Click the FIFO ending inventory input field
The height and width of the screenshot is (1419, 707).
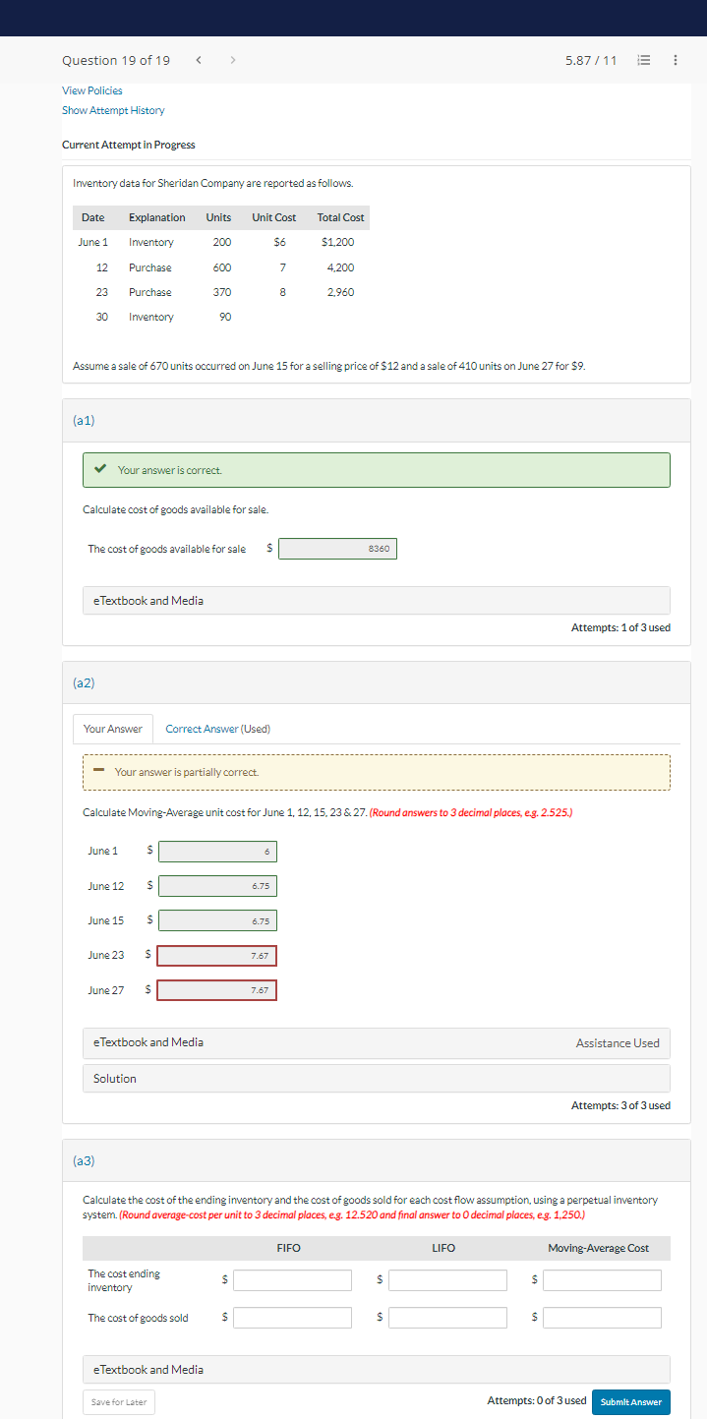click(292, 1279)
